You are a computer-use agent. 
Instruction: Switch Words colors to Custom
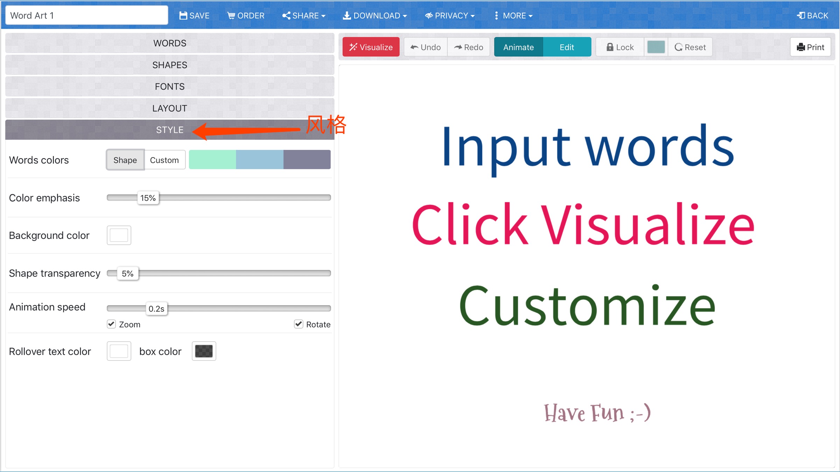coord(164,160)
